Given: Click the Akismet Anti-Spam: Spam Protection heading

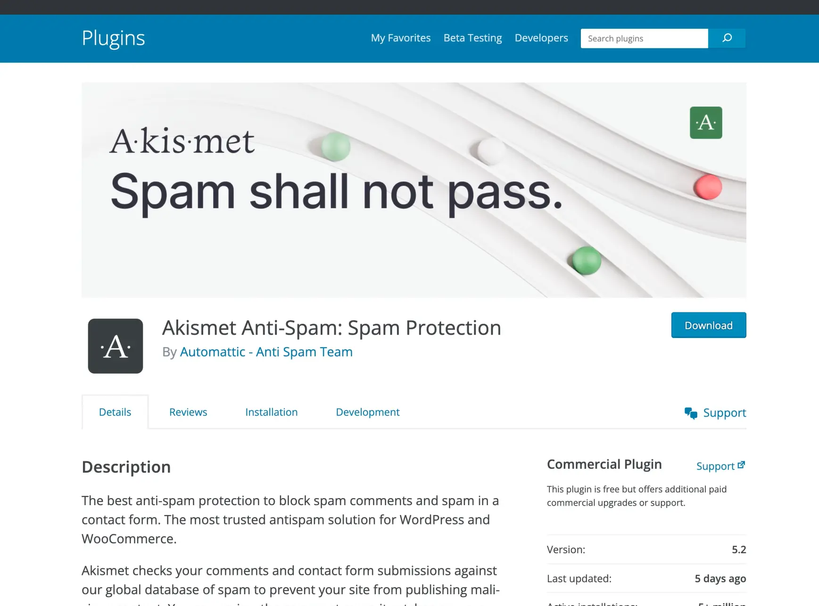Looking at the screenshot, I should point(331,328).
